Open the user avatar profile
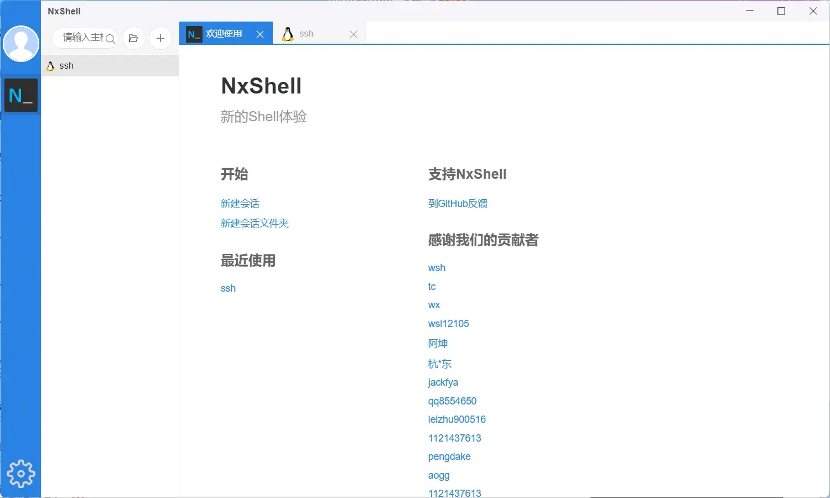Image resolution: width=830 pixels, height=498 pixels. coord(21,44)
